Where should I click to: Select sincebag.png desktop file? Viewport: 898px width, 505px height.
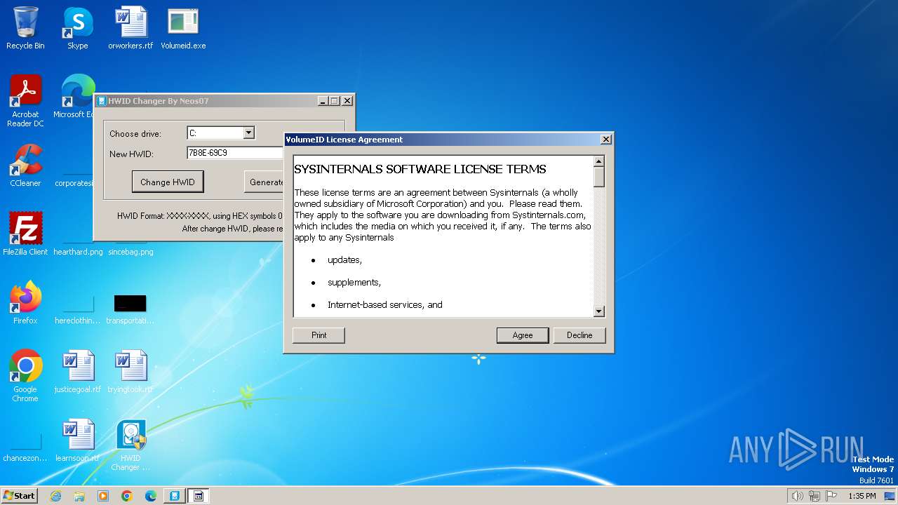(130, 252)
